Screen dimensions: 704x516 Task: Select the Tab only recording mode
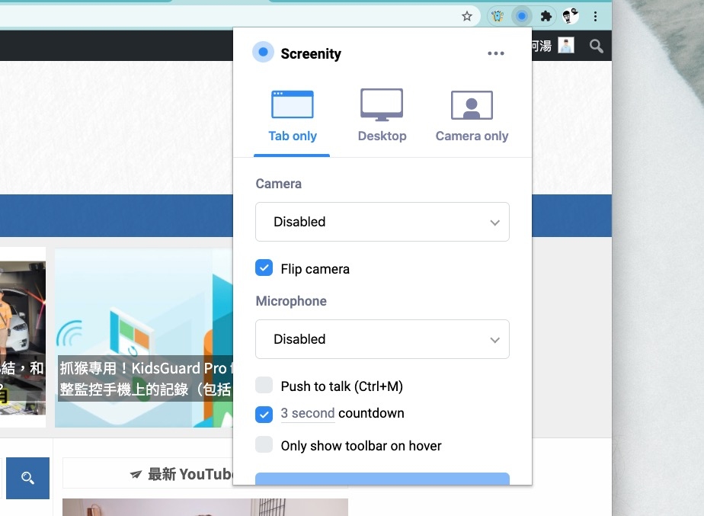click(293, 117)
